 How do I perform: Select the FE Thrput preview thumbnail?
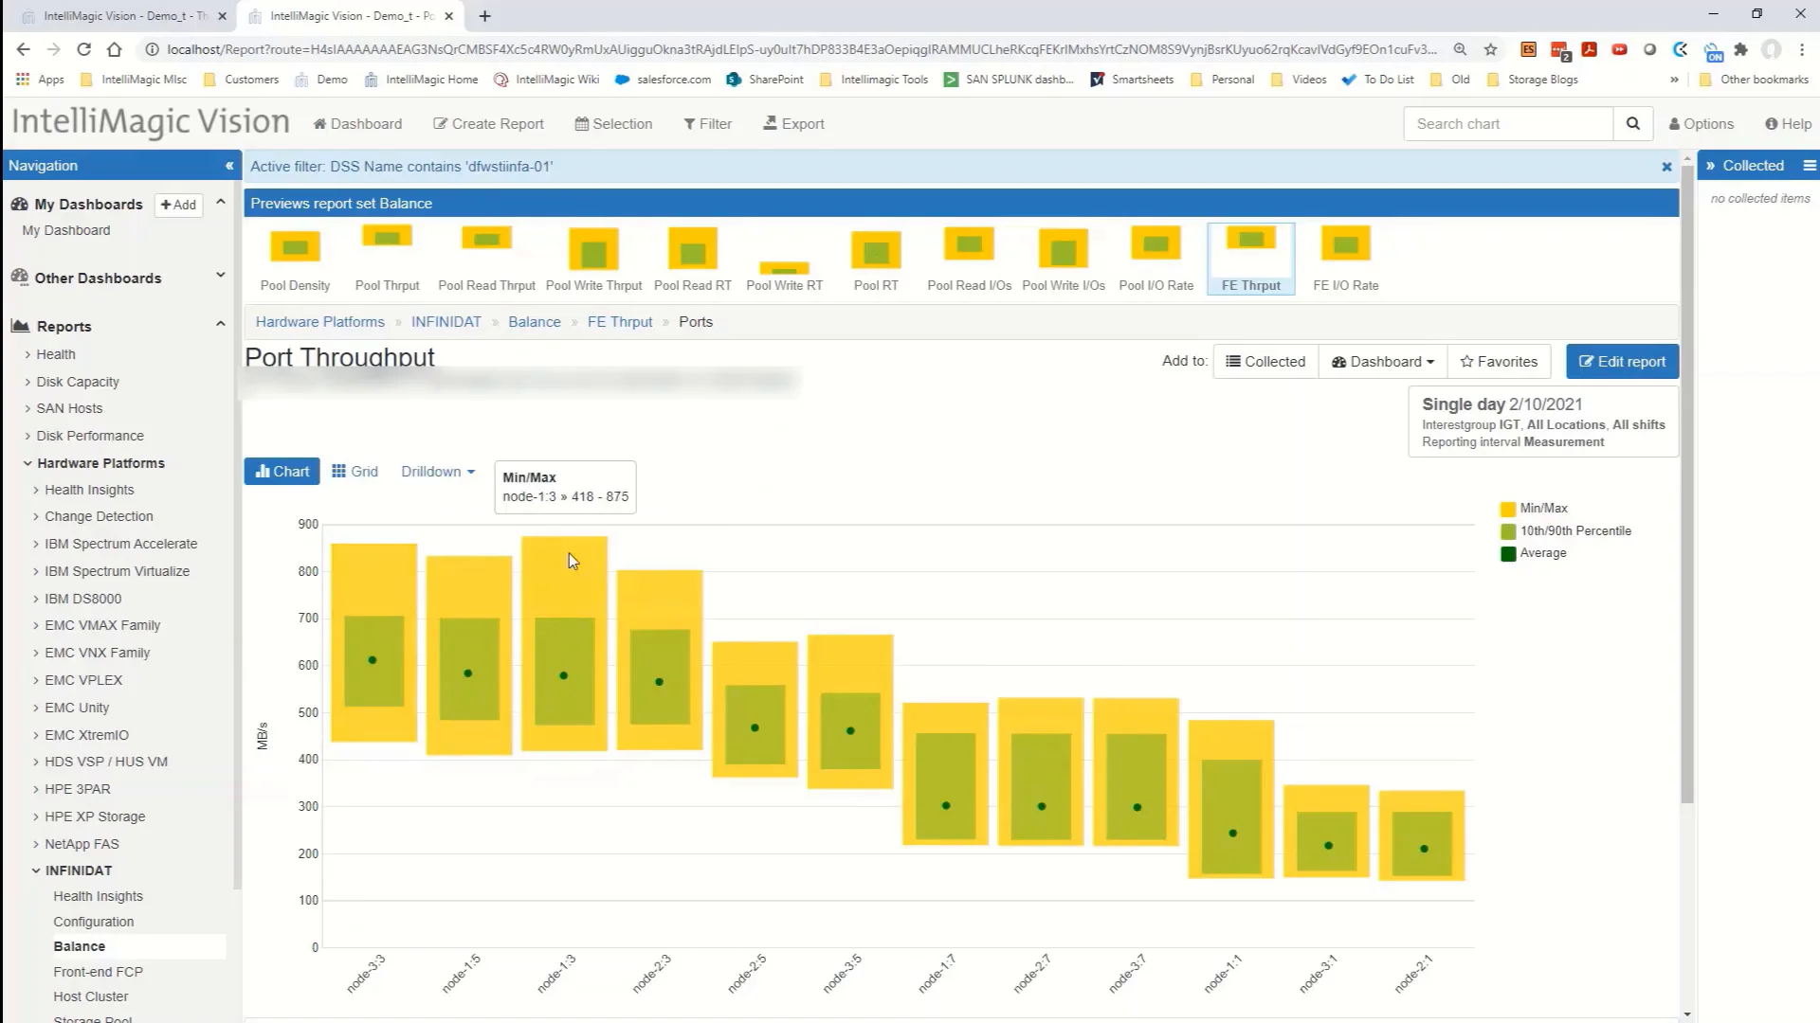(x=1250, y=259)
